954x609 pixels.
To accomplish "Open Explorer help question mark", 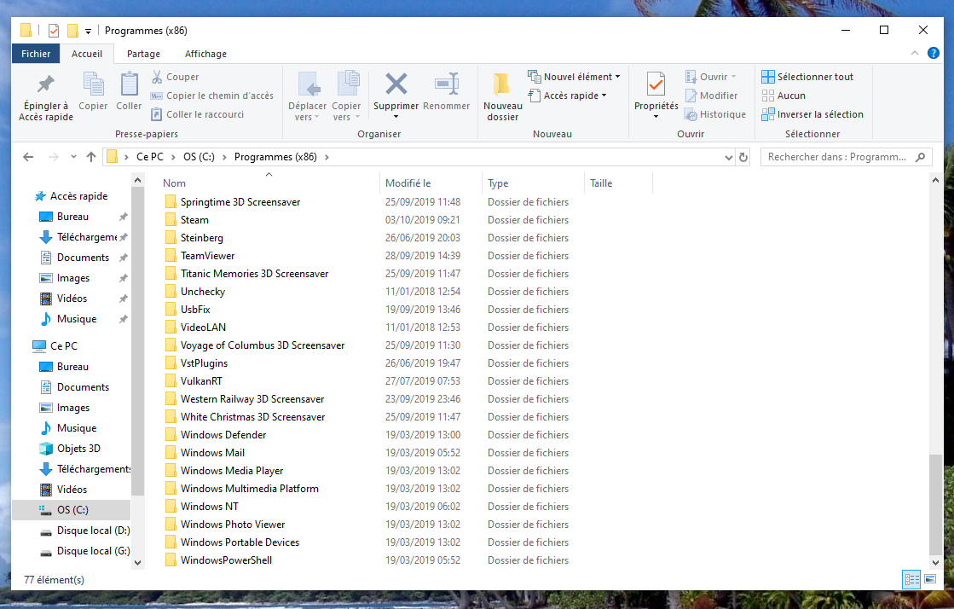I will [934, 54].
